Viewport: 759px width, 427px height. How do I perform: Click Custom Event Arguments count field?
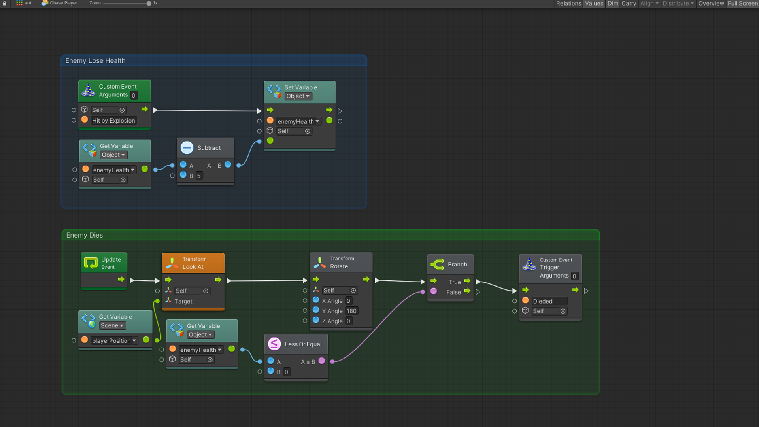pyautogui.click(x=134, y=95)
